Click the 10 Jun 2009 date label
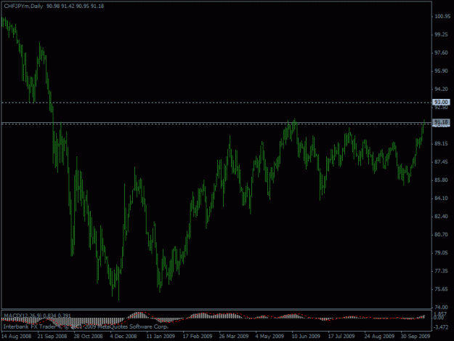 click(306, 336)
